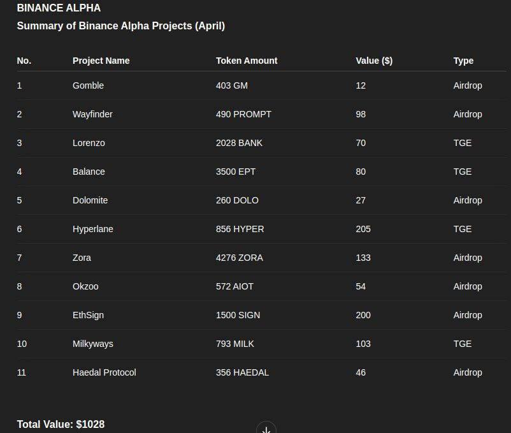
Task: Click "TGE" type in the Milkyways row
Action: pyautogui.click(x=463, y=344)
